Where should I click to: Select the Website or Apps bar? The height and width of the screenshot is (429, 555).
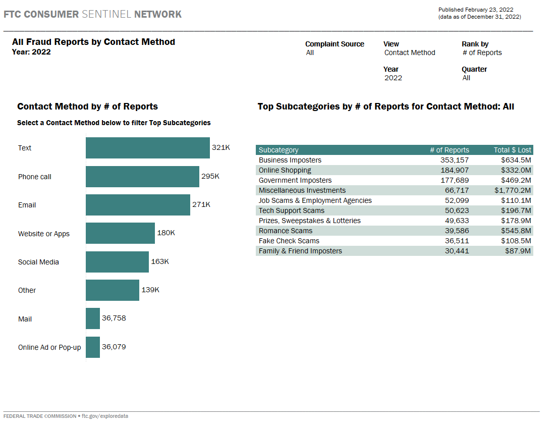click(120, 233)
